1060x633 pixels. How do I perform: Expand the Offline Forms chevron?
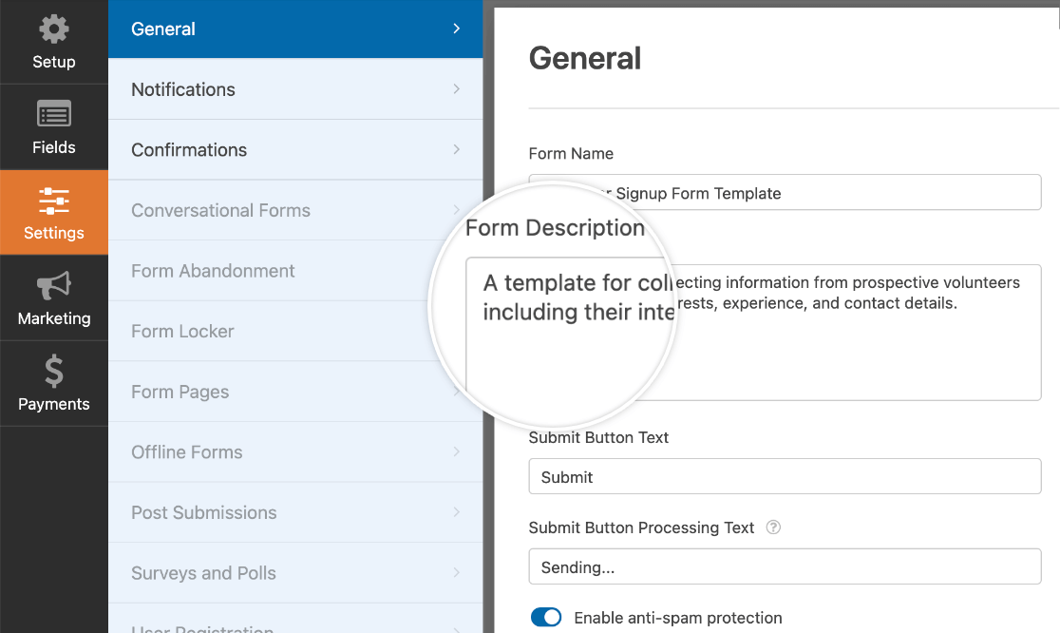pos(456,451)
